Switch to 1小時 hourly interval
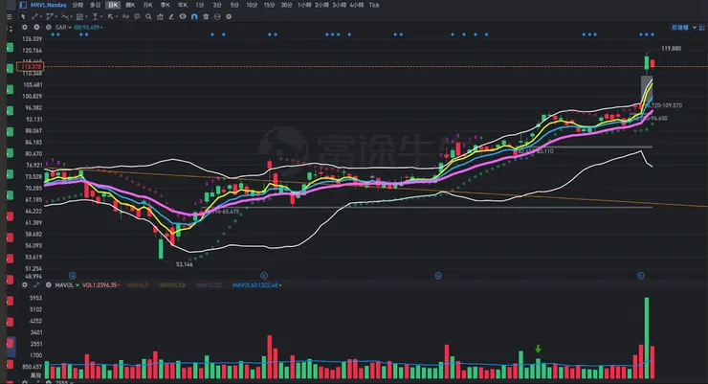The height and width of the screenshot is (384, 708). point(304,5)
